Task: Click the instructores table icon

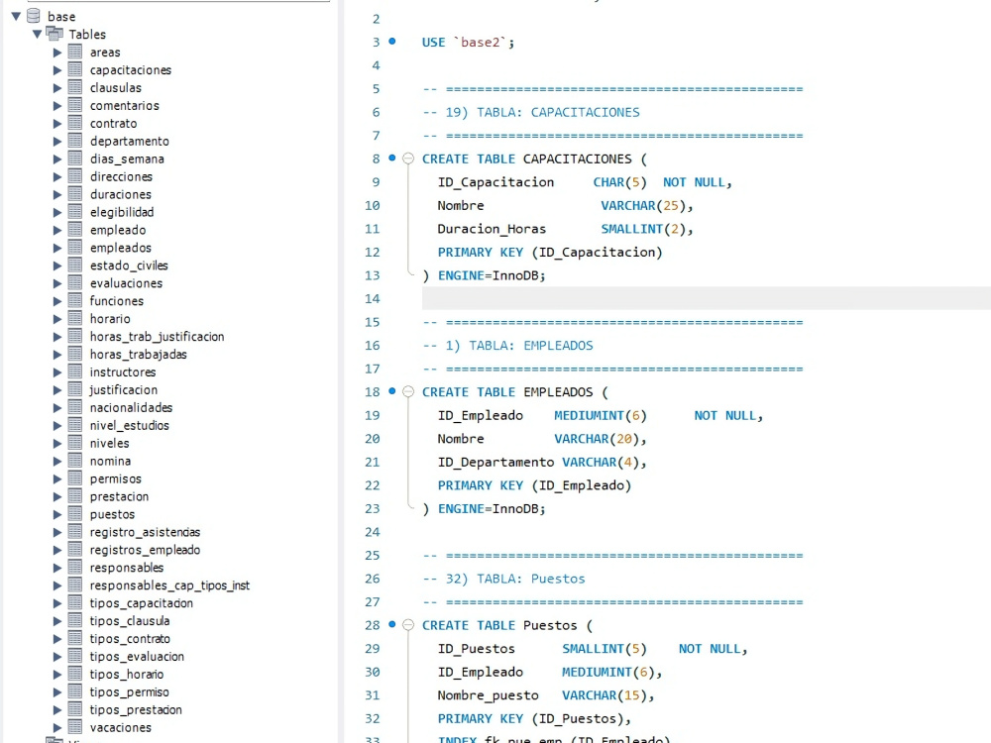Action: 75,371
